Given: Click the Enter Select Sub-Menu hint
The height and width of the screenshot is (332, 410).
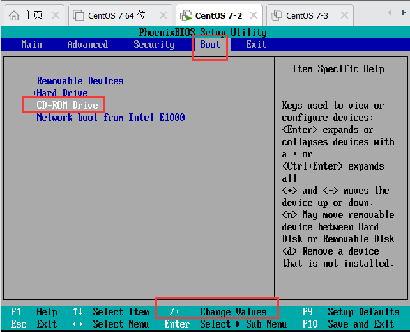Looking at the screenshot, I should coord(225,324).
